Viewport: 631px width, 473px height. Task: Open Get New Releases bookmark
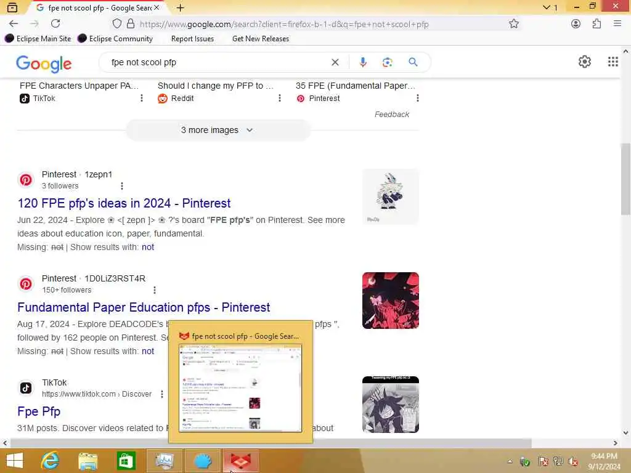(261, 39)
